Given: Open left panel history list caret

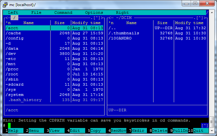Looking at the screenshot, I should [x=97, y=18].
